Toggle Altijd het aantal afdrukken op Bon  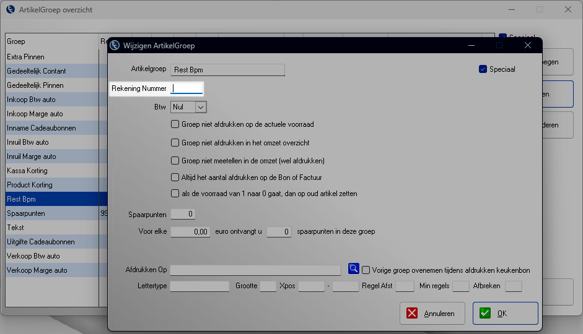click(175, 178)
